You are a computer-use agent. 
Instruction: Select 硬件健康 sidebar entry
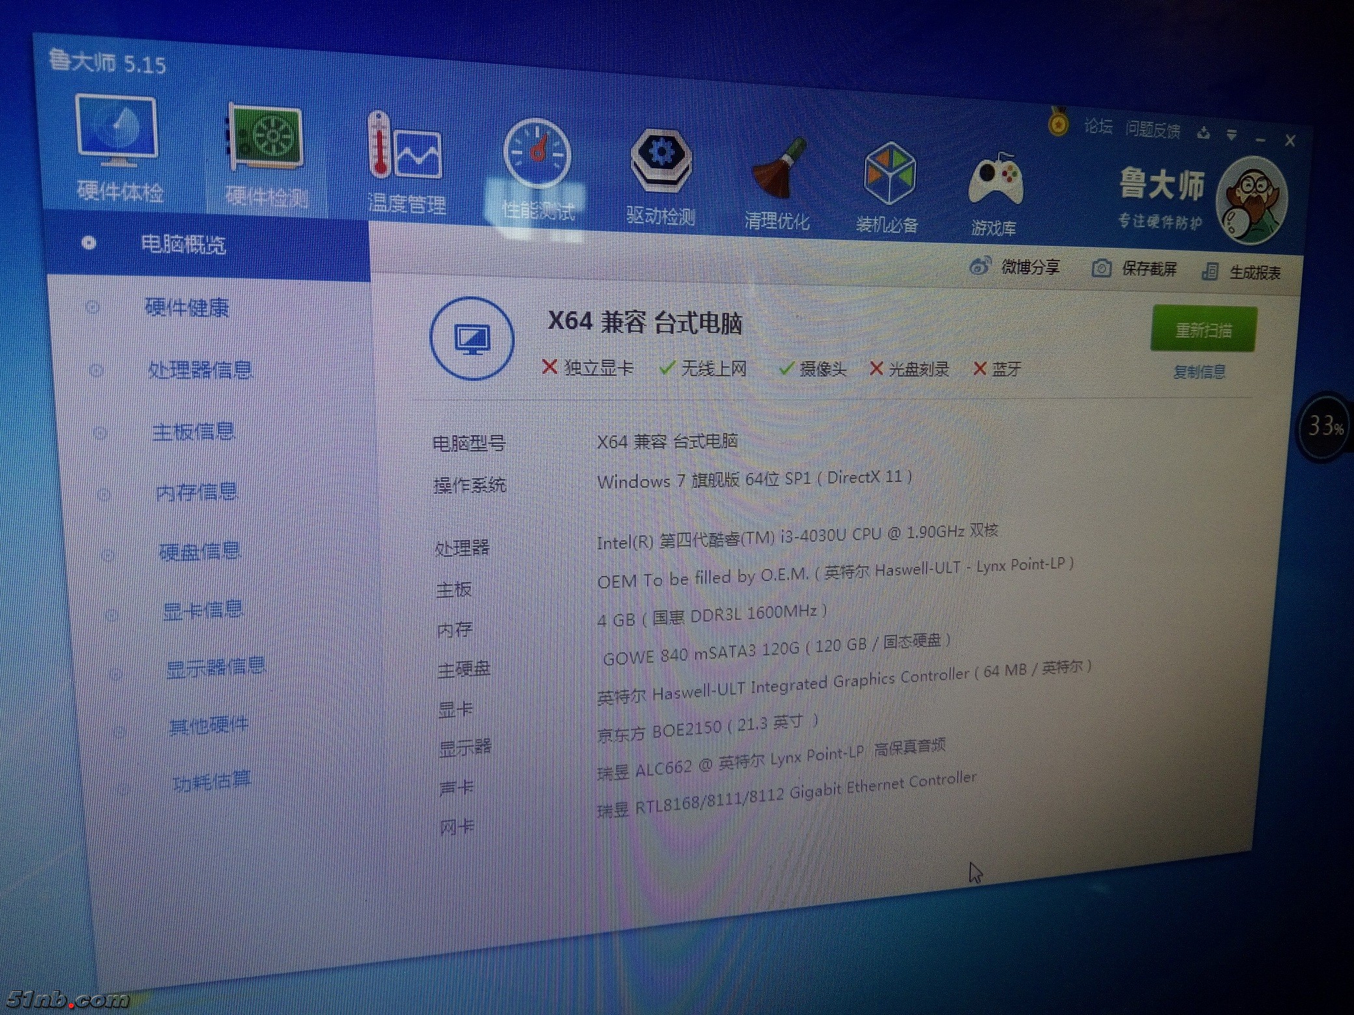tap(187, 308)
